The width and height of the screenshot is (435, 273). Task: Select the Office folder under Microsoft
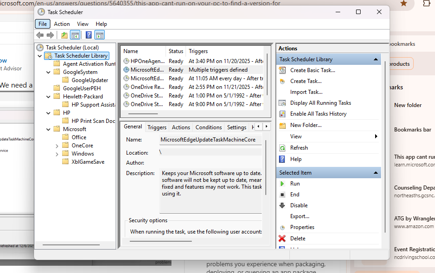click(79, 137)
